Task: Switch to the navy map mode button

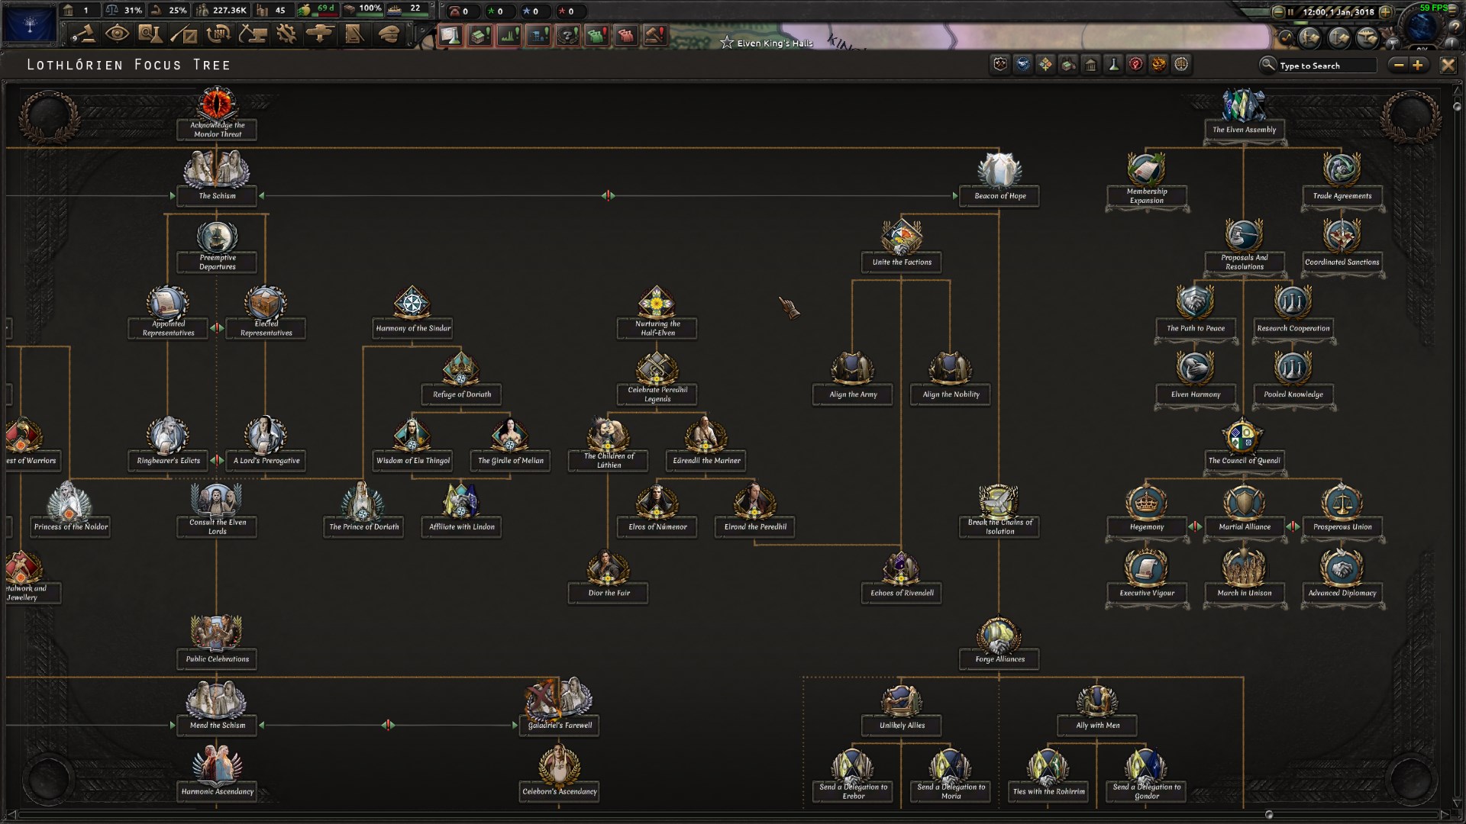Action: click(1338, 37)
